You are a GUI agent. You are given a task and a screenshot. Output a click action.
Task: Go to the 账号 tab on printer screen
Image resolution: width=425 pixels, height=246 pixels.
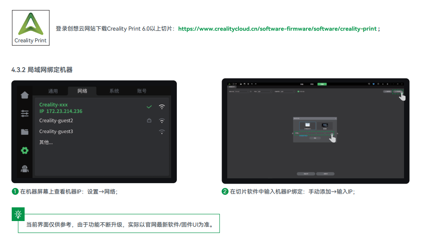(142, 91)
